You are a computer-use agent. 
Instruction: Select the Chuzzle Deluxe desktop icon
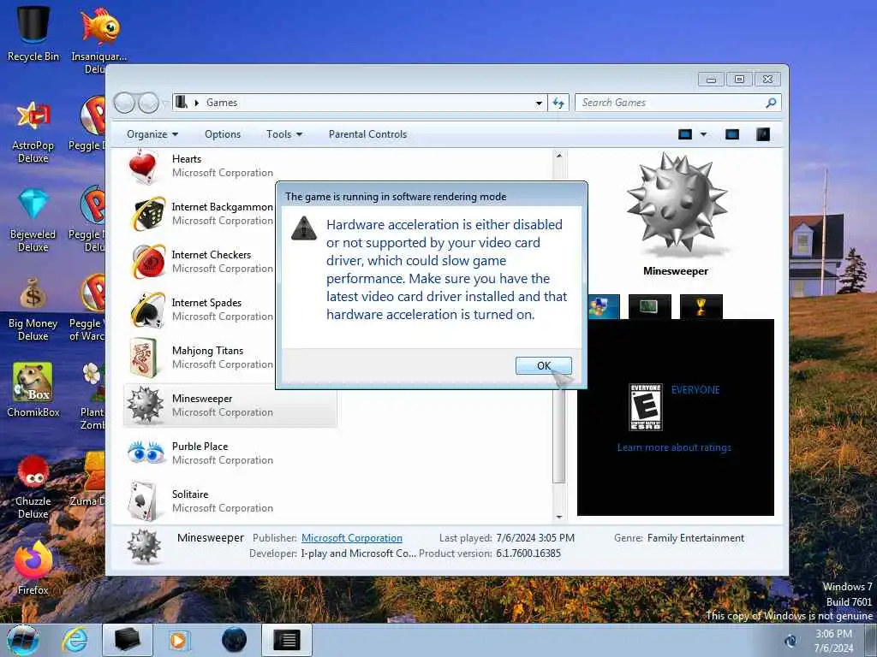click(33, 487)
